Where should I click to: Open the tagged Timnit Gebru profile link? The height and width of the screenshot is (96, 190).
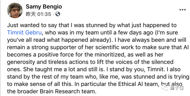24,33
